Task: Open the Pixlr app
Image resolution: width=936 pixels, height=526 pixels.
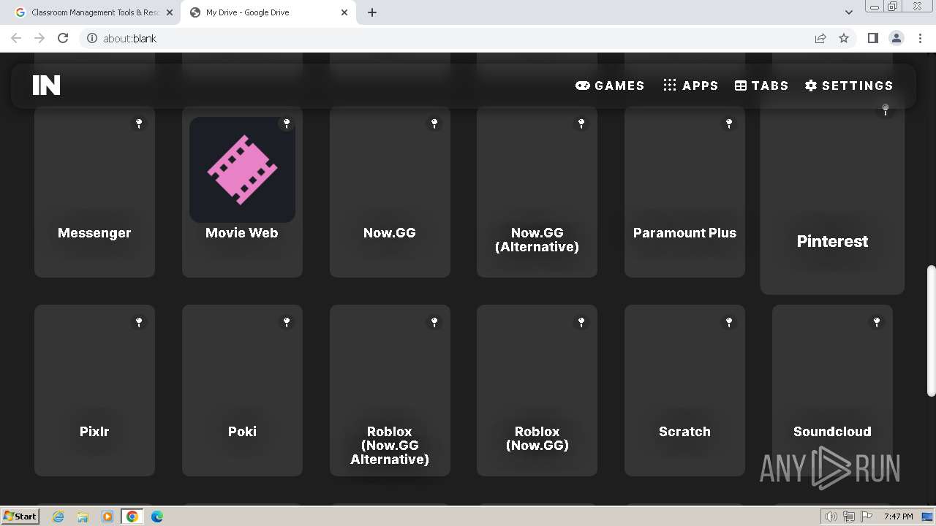Action: (x=94, y=391)
